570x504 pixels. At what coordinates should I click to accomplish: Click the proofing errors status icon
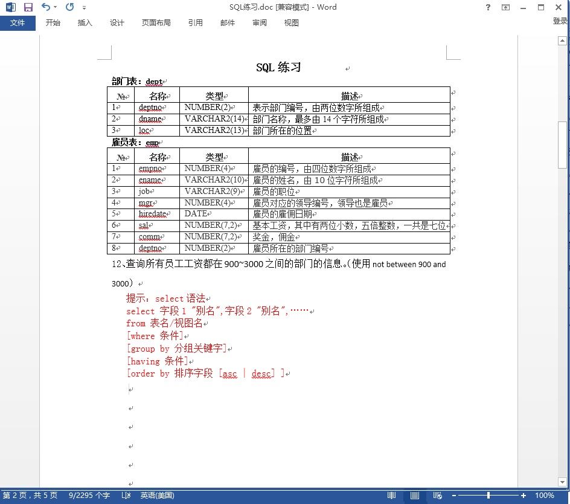pyautogui.click(x=126, y=496)
